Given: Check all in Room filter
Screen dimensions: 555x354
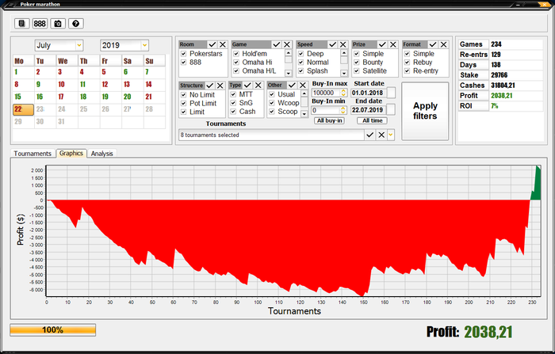Looking at the screenshot, I should pyautogui.click(x=212, y=44).
